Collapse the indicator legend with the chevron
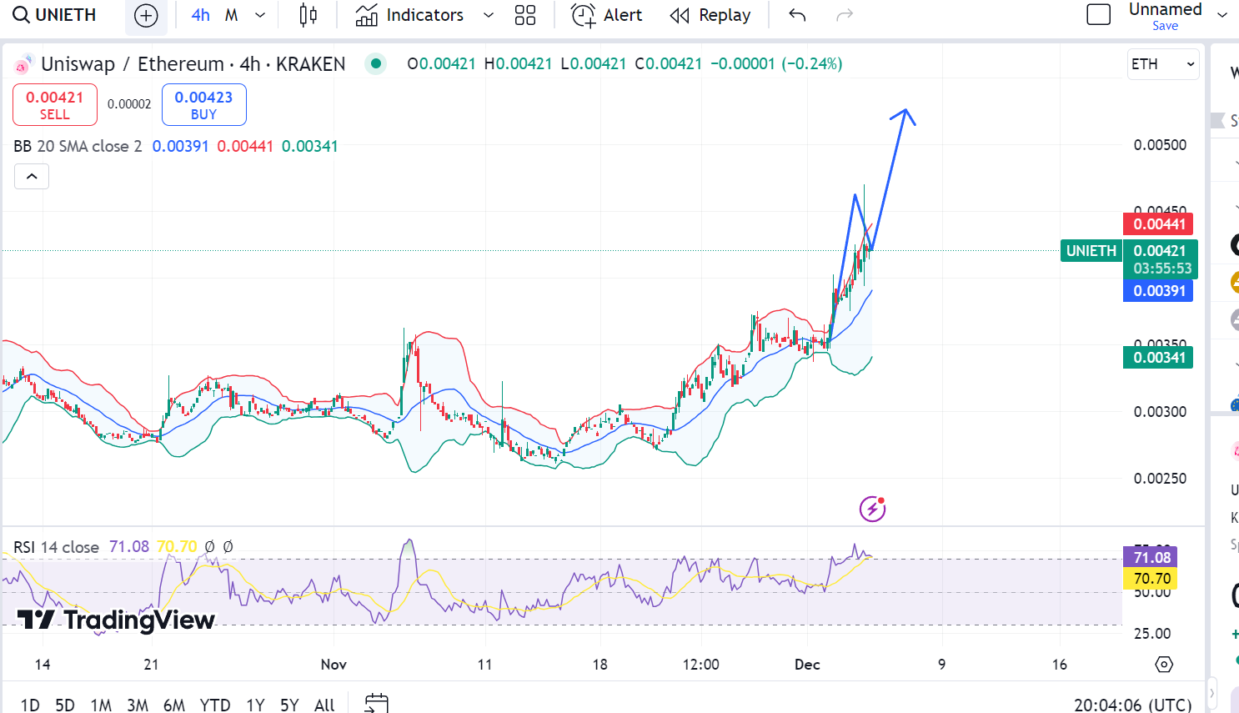Viewport: 1239px width, 713px height. (x=32, y=176)
